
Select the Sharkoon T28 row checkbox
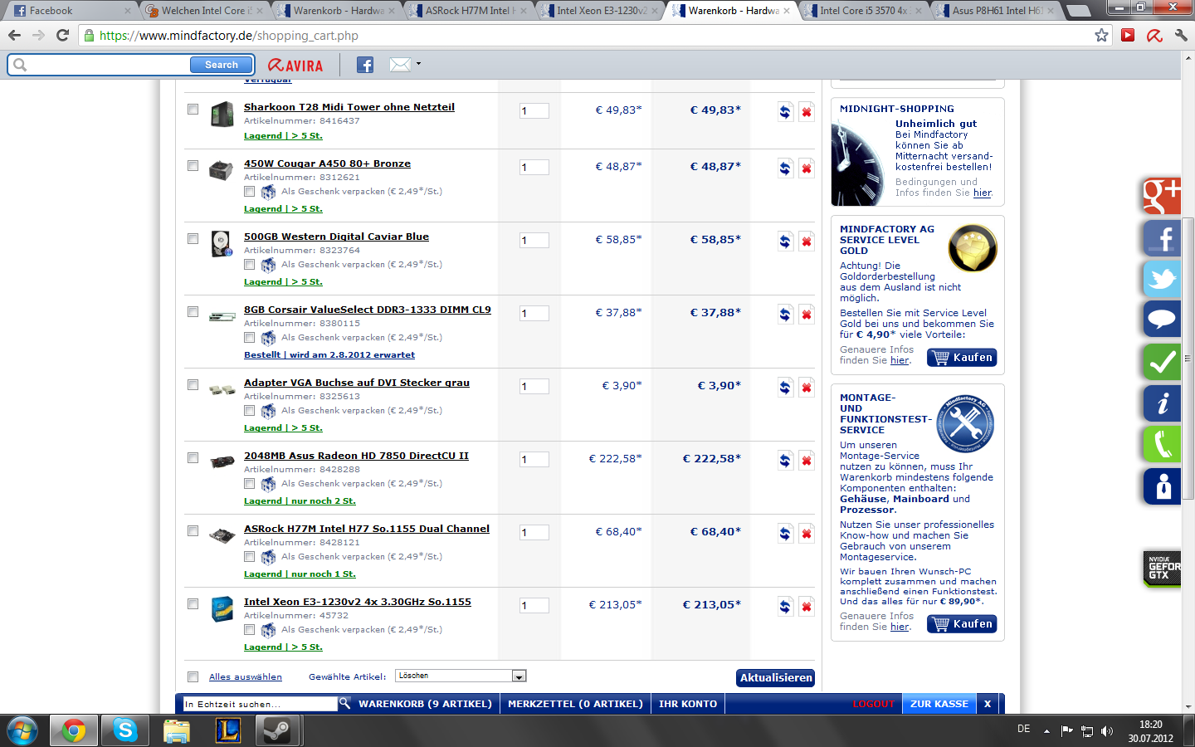193,110
